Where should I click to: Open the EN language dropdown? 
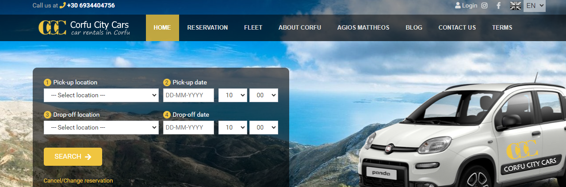click(x=535, y=6)
